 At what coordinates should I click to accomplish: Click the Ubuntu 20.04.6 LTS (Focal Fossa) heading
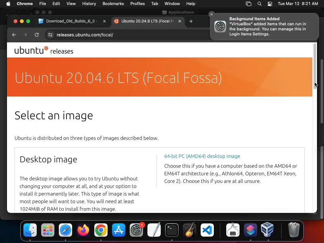pyautogui.click(x=118, y=78)
